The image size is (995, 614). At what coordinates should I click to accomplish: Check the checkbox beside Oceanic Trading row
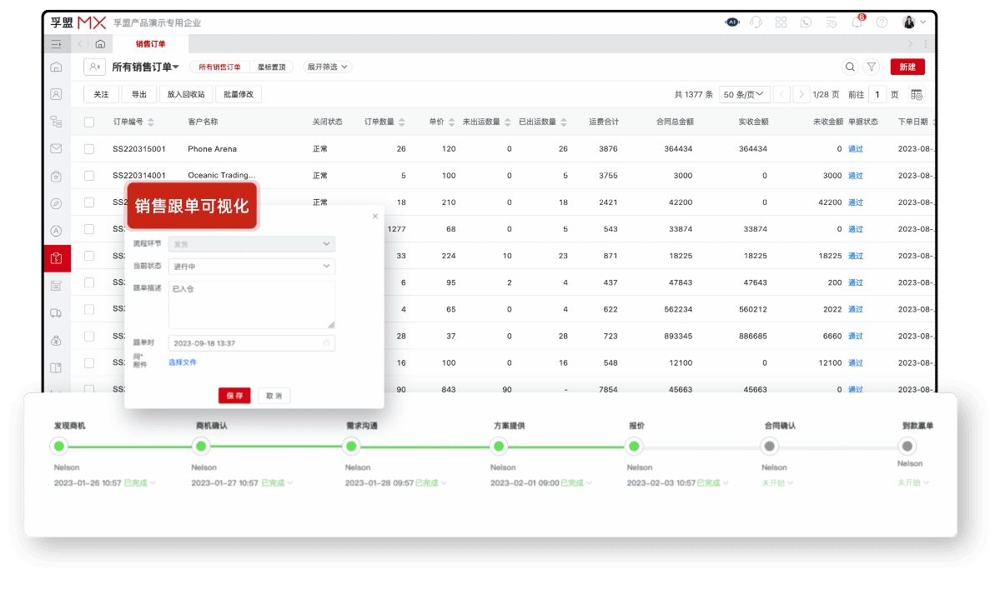[89, 175]
